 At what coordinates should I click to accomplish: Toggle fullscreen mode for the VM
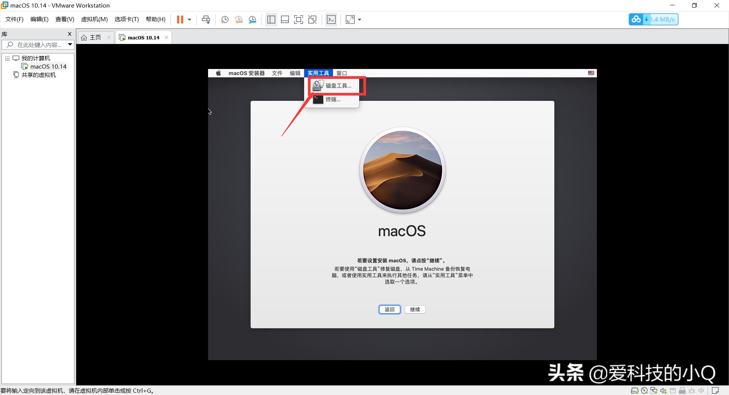point(299,19)
